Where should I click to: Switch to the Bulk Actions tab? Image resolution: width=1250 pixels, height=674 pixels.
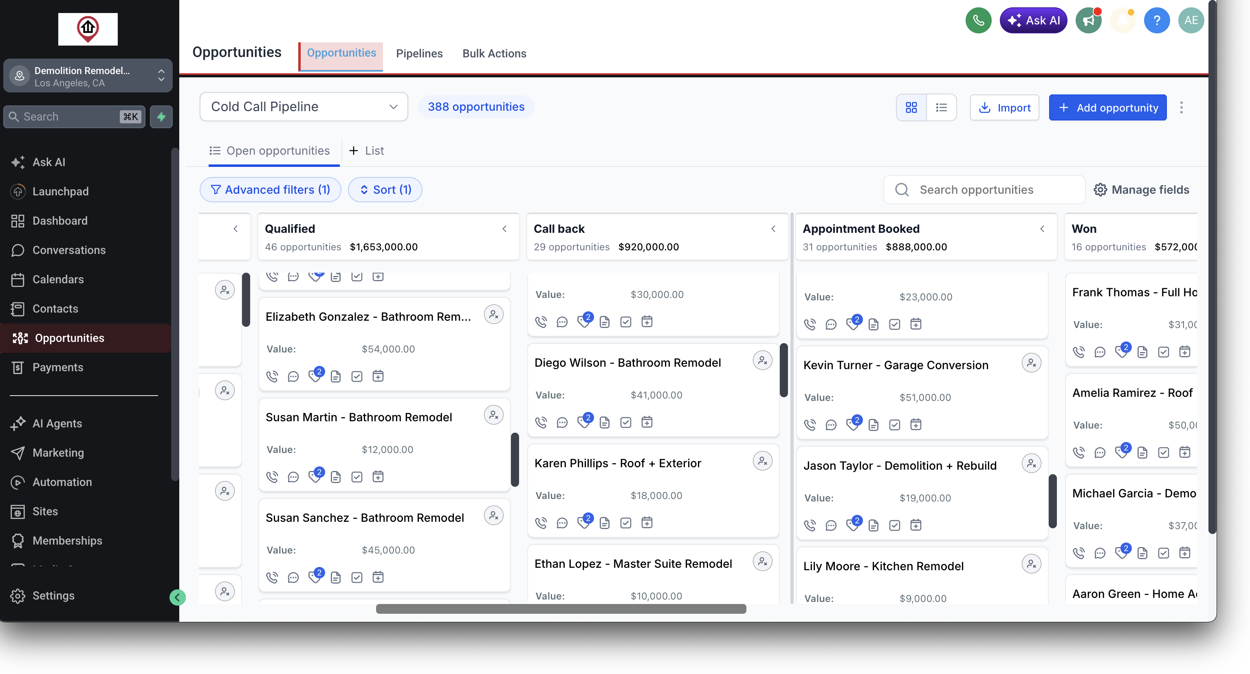494,53
